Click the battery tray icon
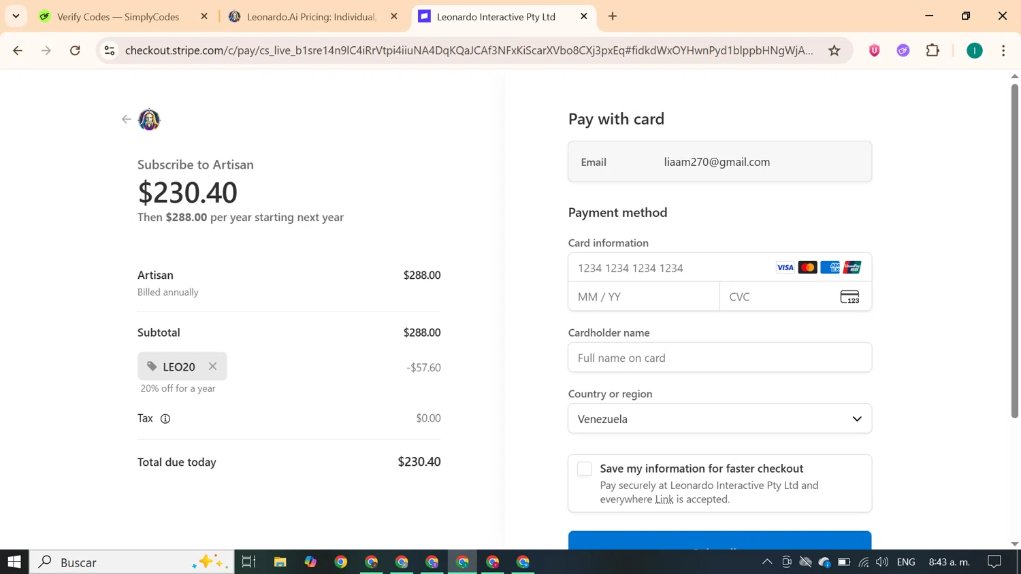The width and height of the screenshot is (1021, 574). [x=844, y=562]
